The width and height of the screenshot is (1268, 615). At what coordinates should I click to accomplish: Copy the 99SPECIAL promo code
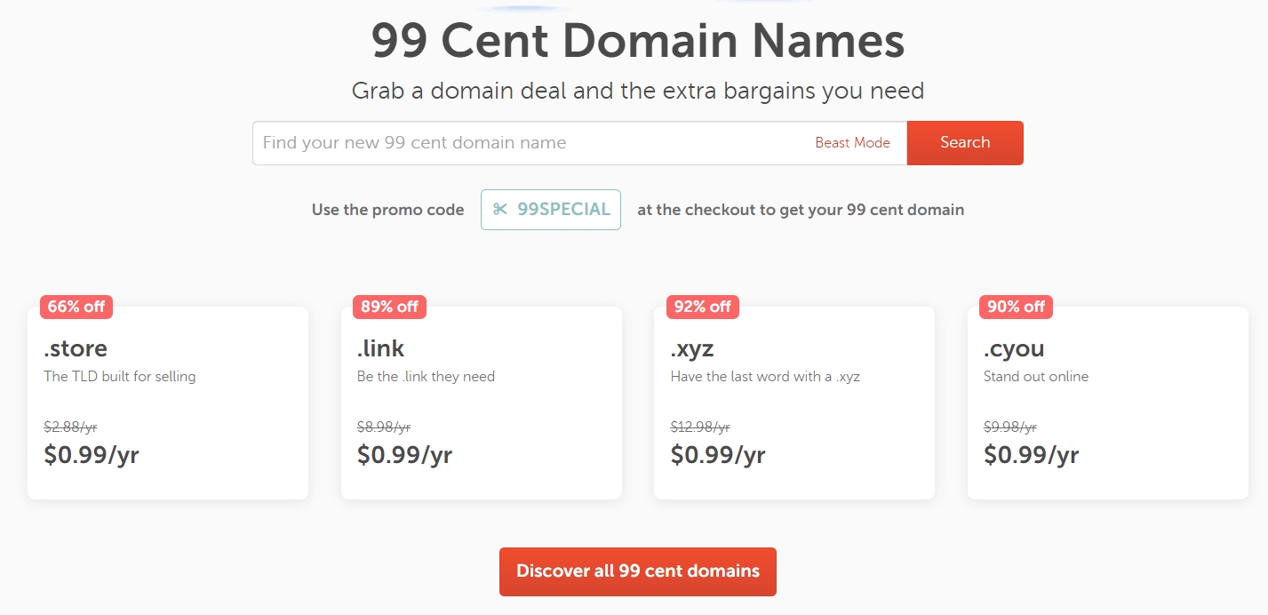563,210
